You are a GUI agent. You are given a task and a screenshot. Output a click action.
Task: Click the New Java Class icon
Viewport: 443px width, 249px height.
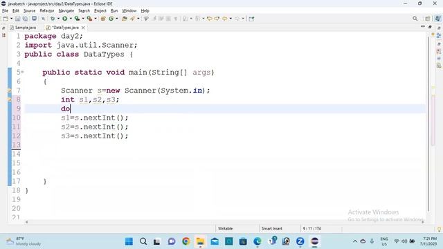[x=111, y=19]
